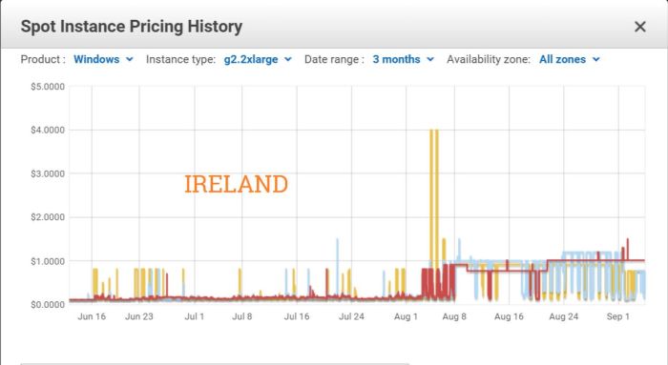Click the $0.0000 y-axis label
668x365 pixels.
[48, 305]
